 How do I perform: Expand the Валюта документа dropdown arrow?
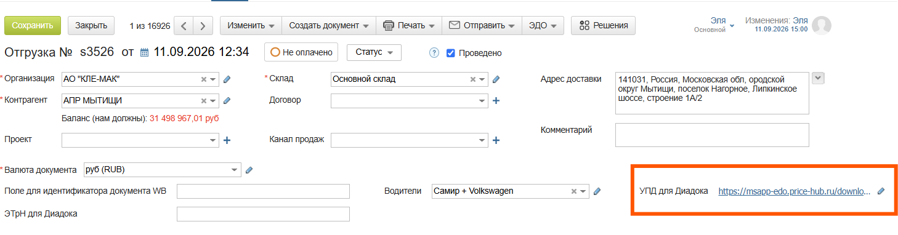click(x=235, y=170)
